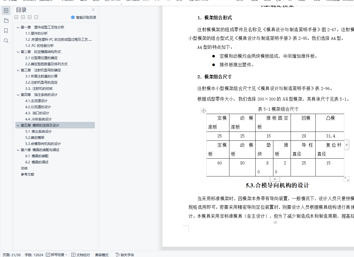Image resolution: width=354 pixels, height=257 pixels.
Task: Open the find magnifier sidebar icon
Action: pos(6,41)
